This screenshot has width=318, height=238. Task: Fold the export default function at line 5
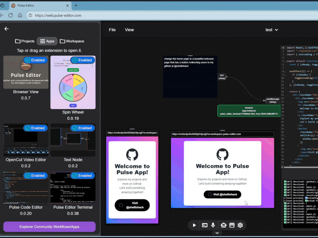(285, 61)
